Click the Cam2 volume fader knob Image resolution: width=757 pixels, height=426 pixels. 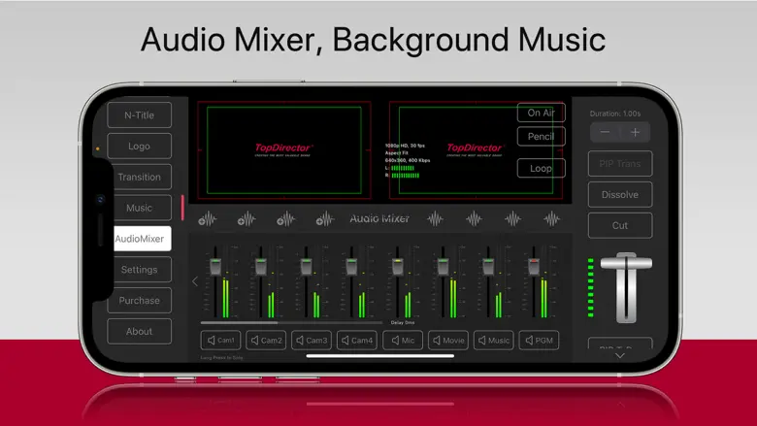point(261,267)
